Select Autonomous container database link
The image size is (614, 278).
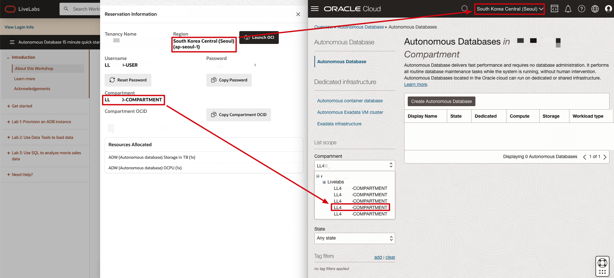[350, 101]
